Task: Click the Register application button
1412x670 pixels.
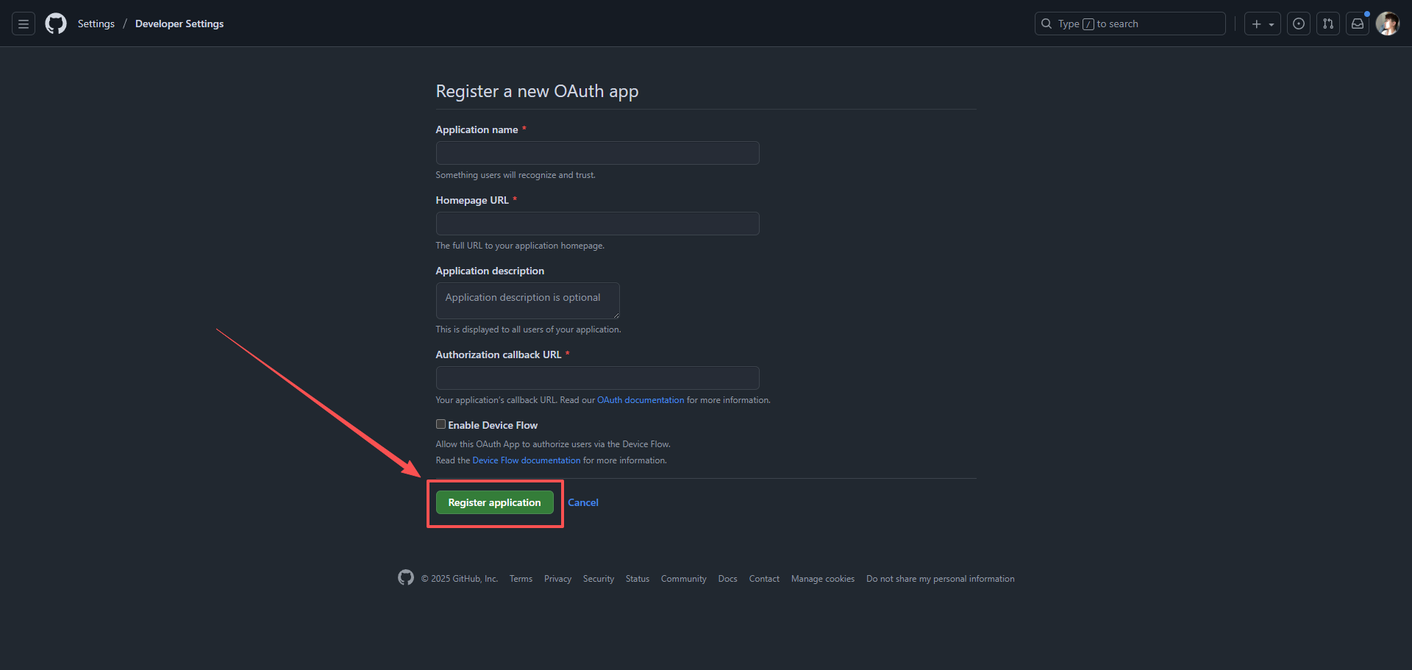Action: pyautogui.click(x=494, y=502)
